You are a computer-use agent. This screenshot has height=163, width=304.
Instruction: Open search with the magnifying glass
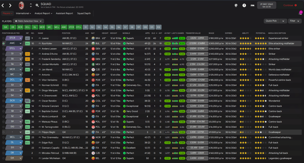37,5
